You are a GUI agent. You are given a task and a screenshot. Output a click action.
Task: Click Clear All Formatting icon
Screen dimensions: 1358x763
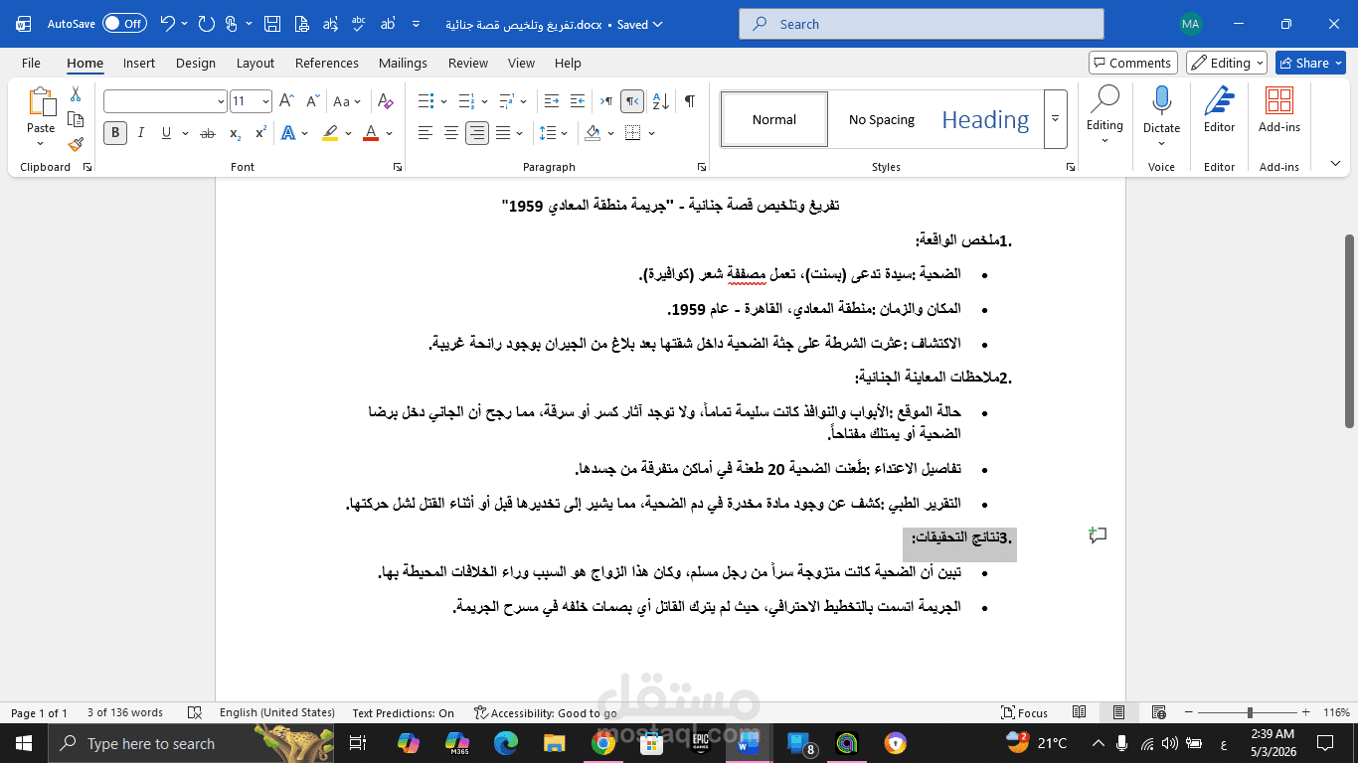click(386, 101)
